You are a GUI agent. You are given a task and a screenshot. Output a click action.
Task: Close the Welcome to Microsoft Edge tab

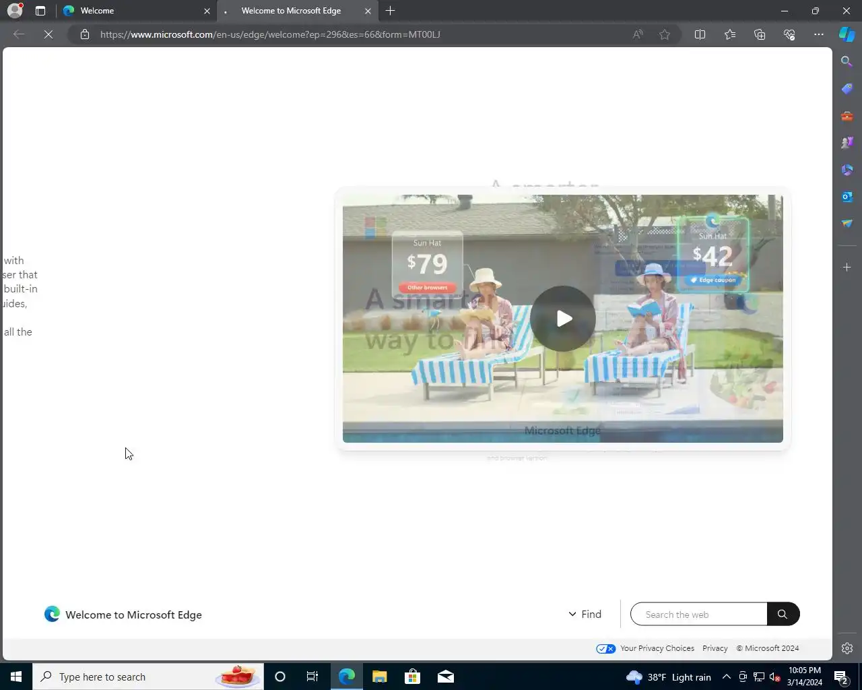(x=368, y=11)
